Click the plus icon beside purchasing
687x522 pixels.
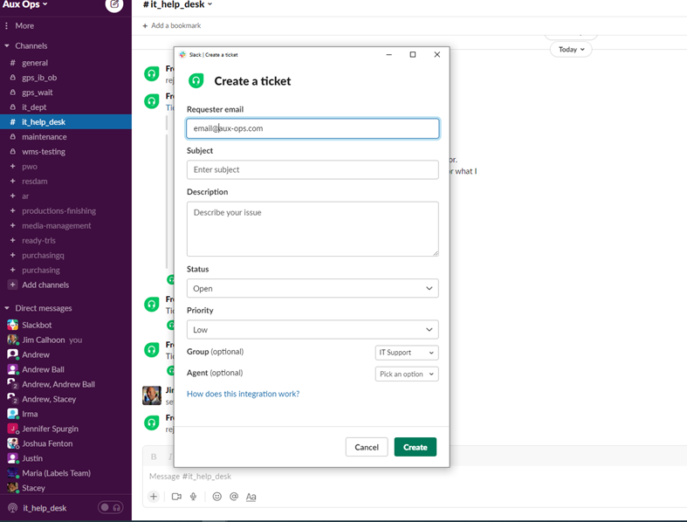click(13, 270)
